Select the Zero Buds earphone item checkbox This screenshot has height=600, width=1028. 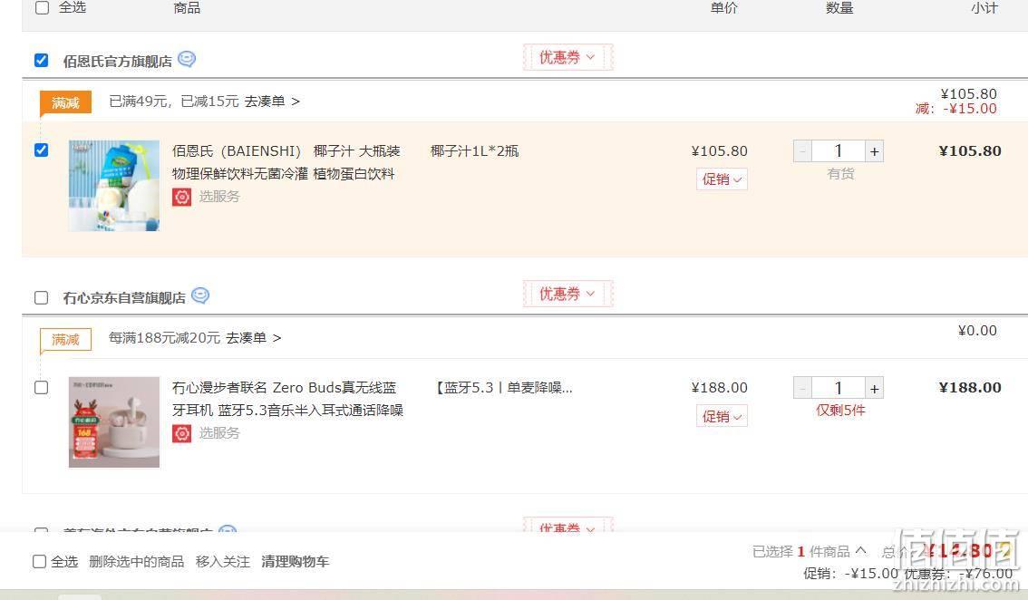(x=42, y=388)
